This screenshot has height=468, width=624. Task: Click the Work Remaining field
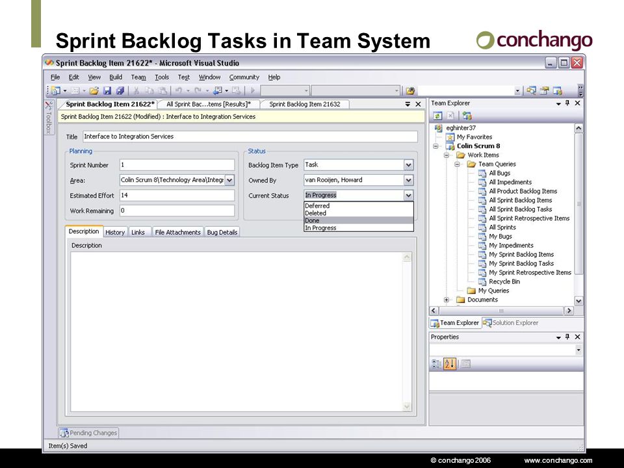pyautogui.click(x=177, y=211)
